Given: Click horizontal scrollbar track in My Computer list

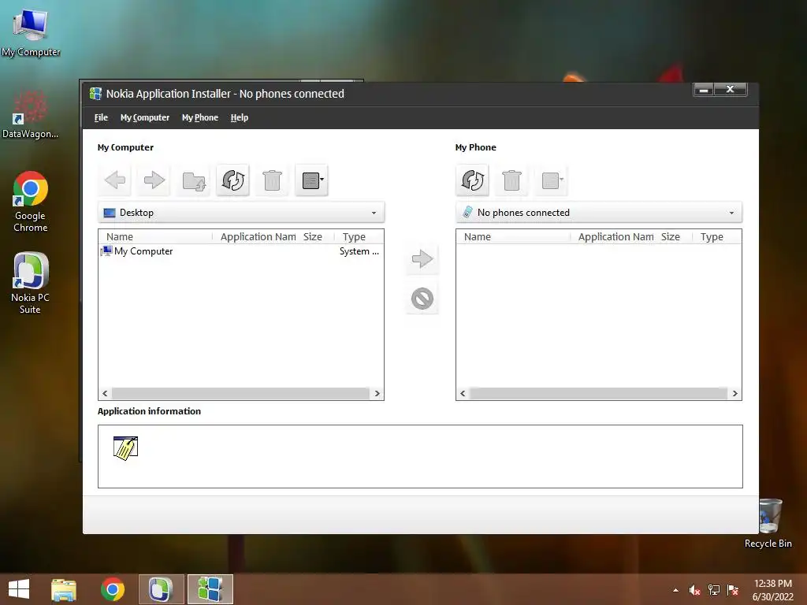Looking at the screenshot, I should click(x=241, y=394).
